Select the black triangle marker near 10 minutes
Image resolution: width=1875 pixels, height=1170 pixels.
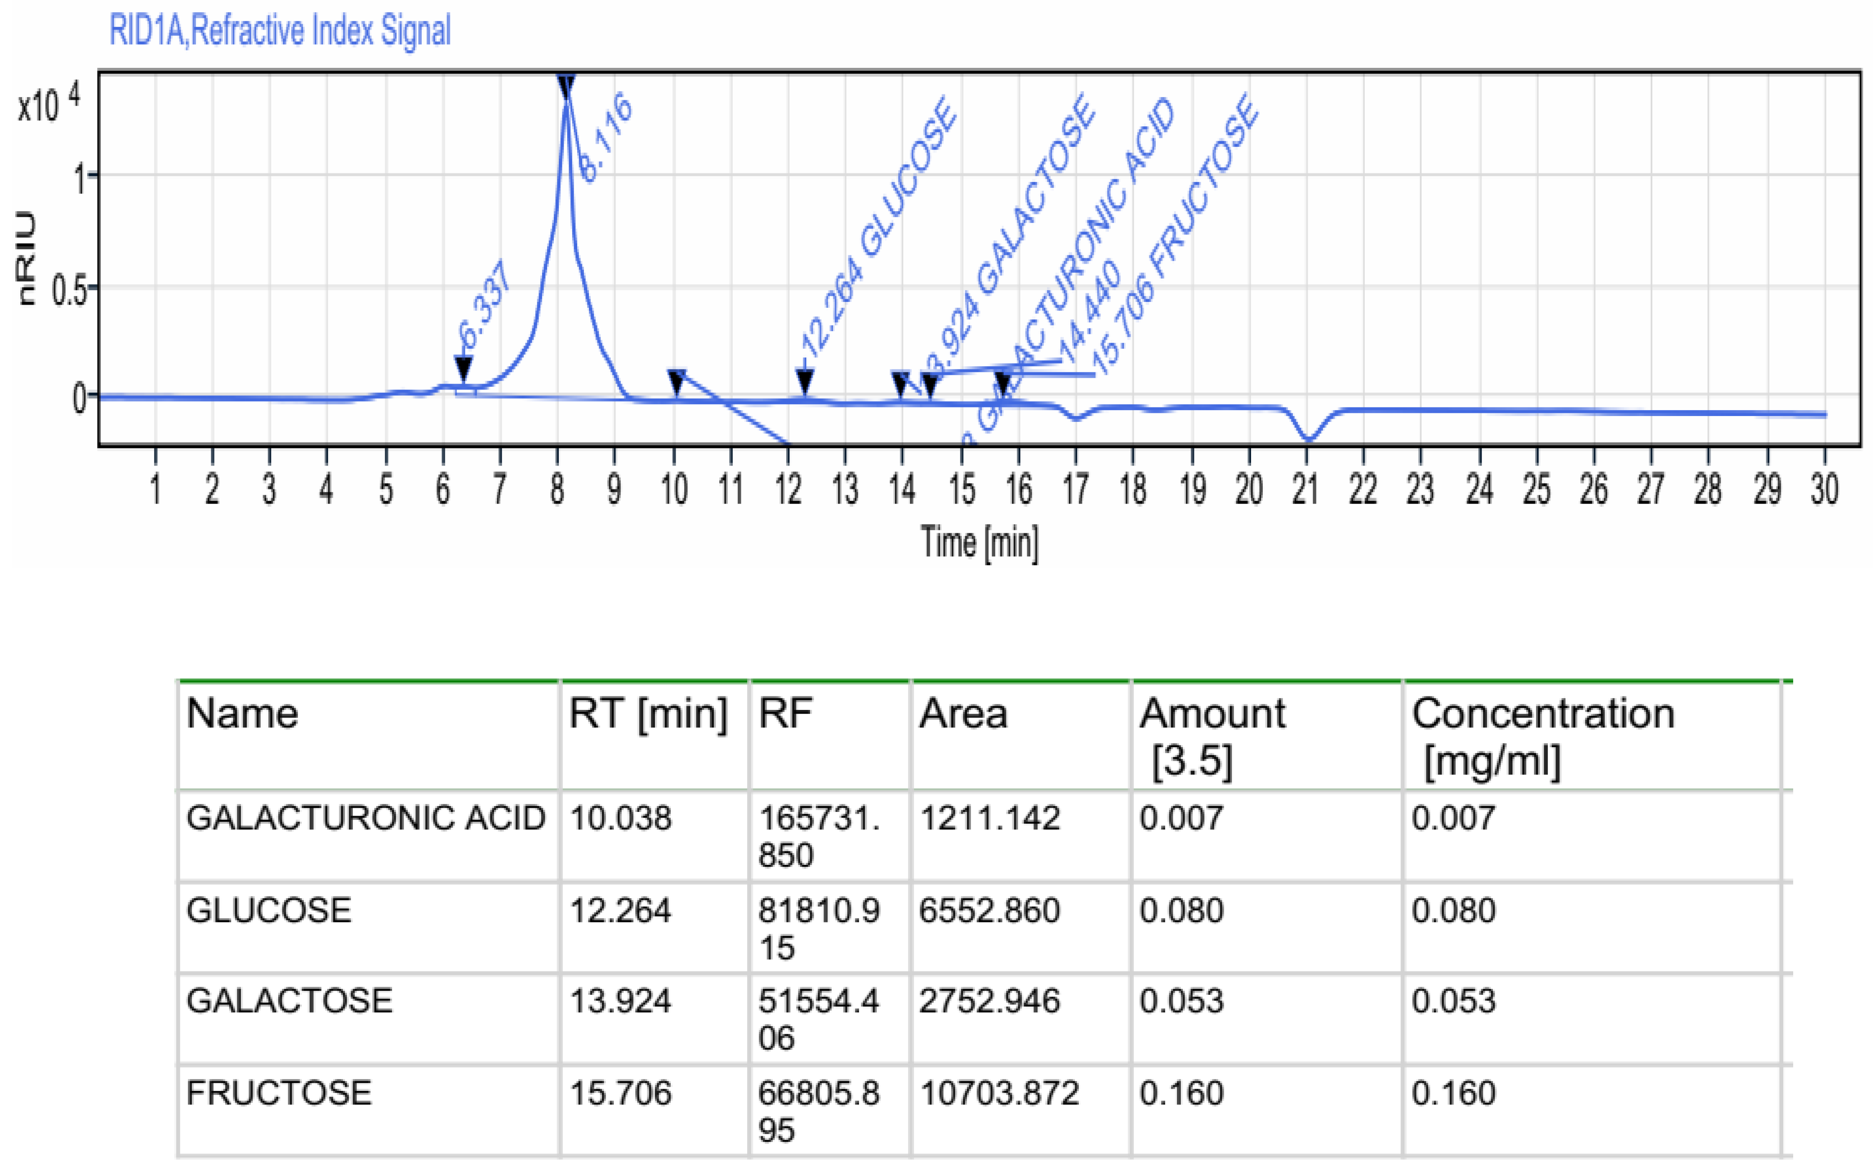click(676, 381)
